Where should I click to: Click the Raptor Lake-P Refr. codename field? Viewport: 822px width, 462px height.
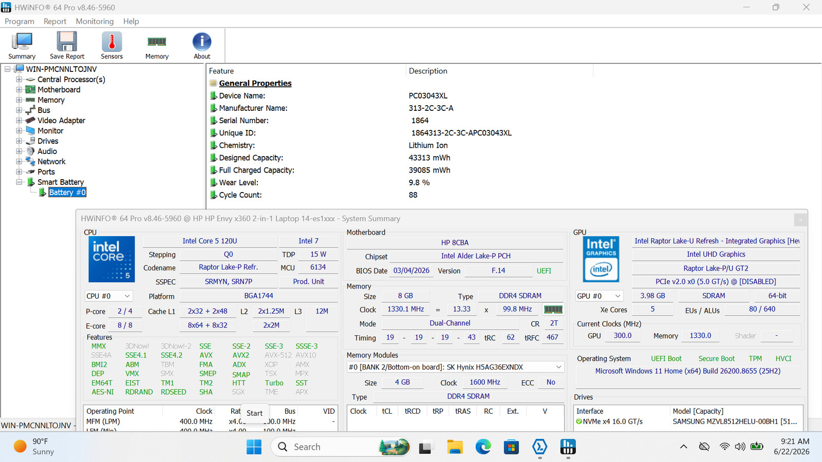point(228,267)
